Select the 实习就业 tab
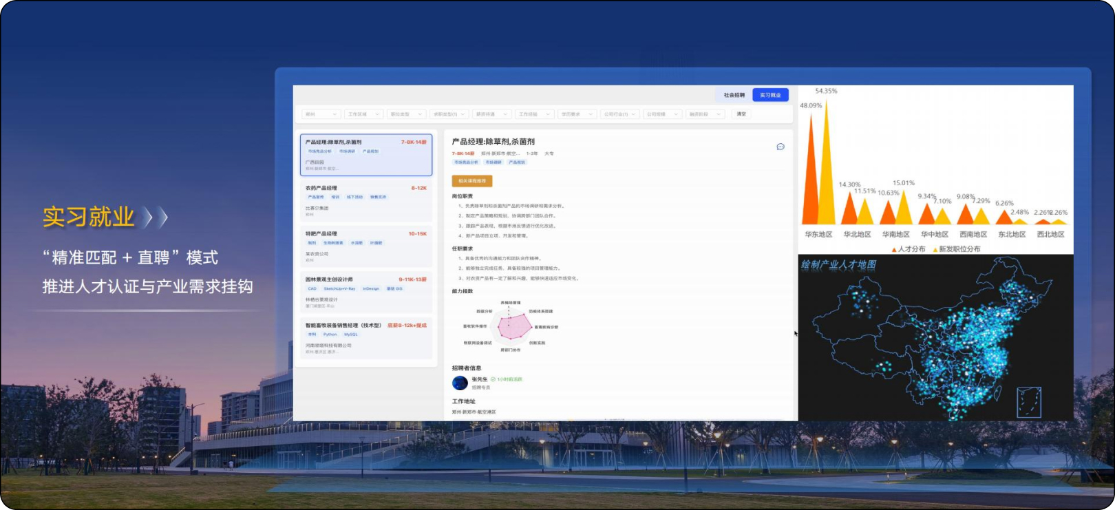This screenshot has width=1115, height=510. [x=770, y=95]
